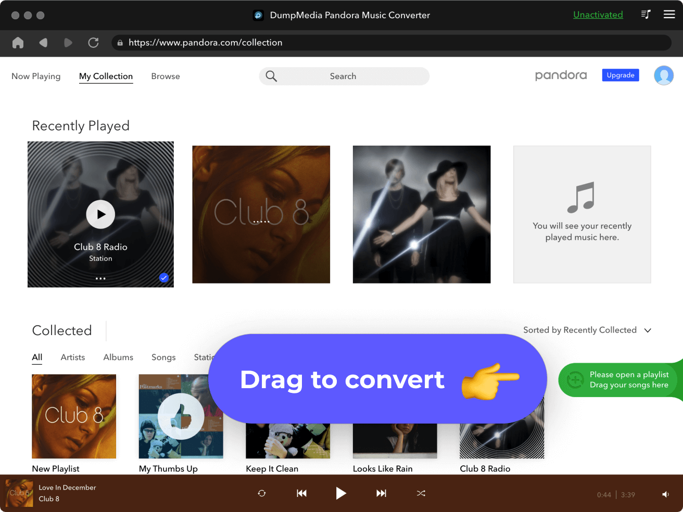Toggle selection on the All filter

pyautogui.click(x=37, y=357)
